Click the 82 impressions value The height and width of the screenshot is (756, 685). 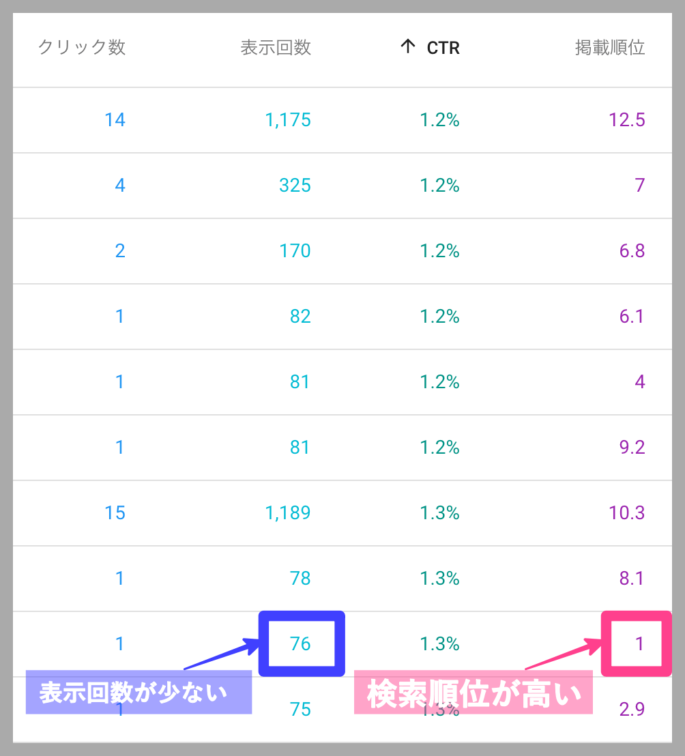[x=300, y=317]
